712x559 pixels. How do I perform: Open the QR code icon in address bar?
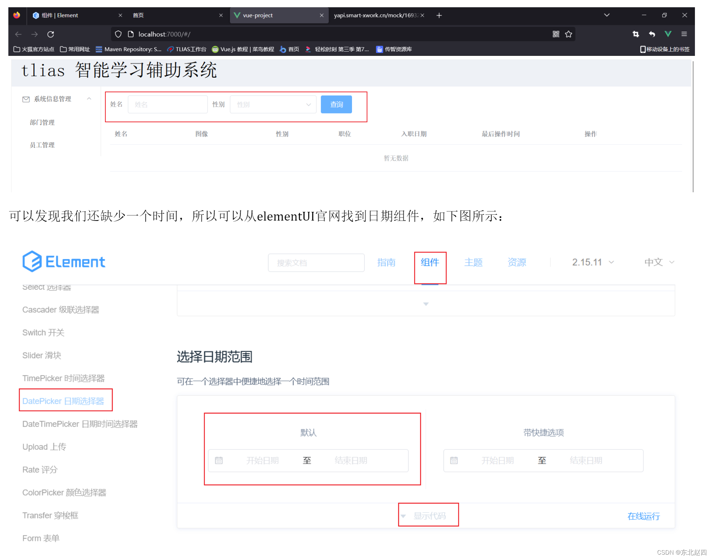click(x=556, y=34)
